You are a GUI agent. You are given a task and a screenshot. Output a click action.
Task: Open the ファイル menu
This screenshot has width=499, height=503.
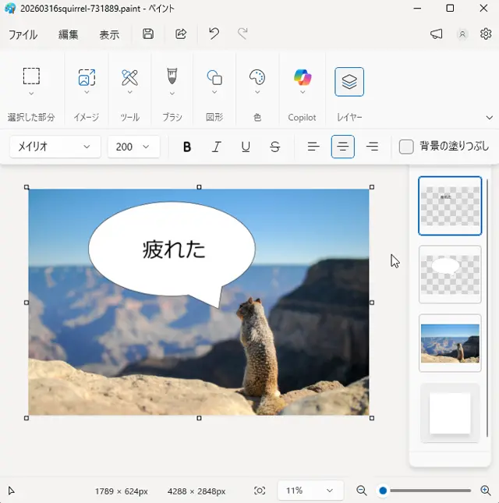point(23,35)
